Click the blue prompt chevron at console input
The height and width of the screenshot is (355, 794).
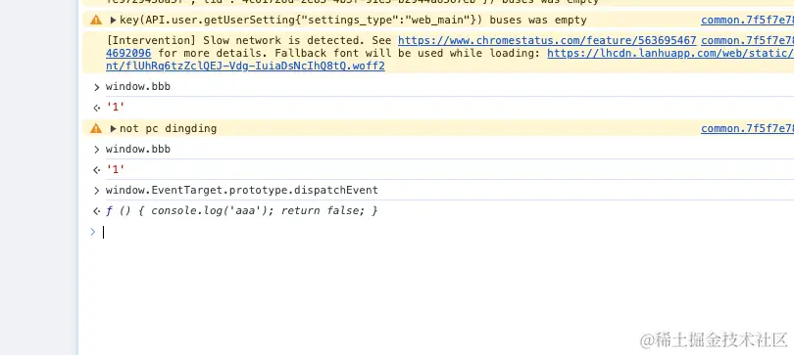click(93, 232)
